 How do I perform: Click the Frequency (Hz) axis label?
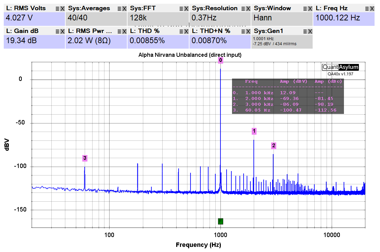198,245
